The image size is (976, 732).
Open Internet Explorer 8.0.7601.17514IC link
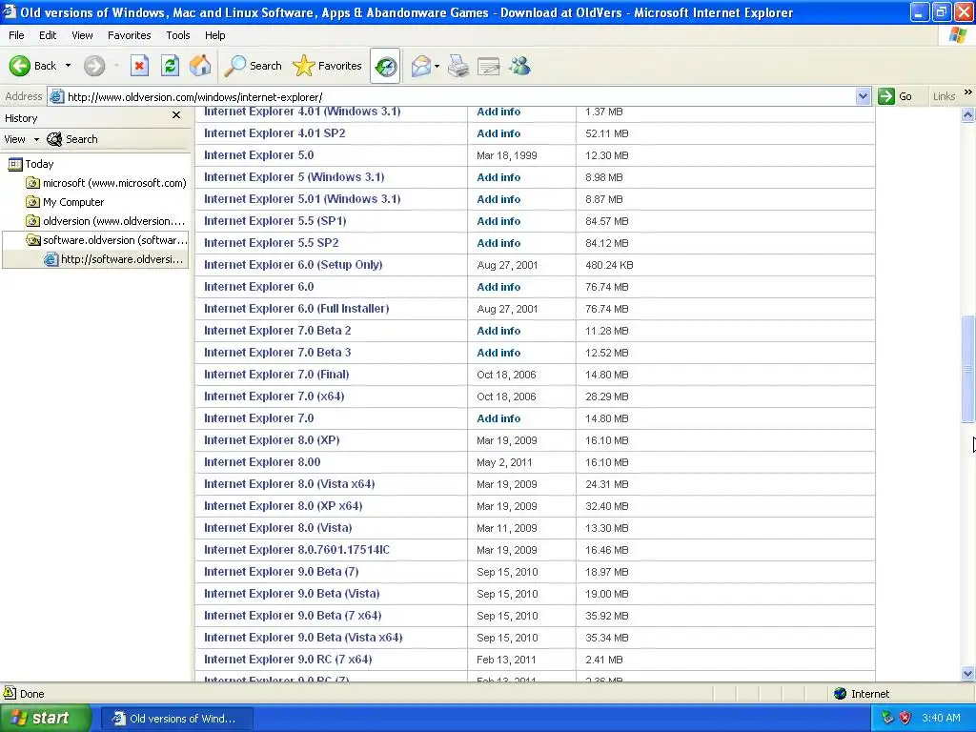[297, 550]
